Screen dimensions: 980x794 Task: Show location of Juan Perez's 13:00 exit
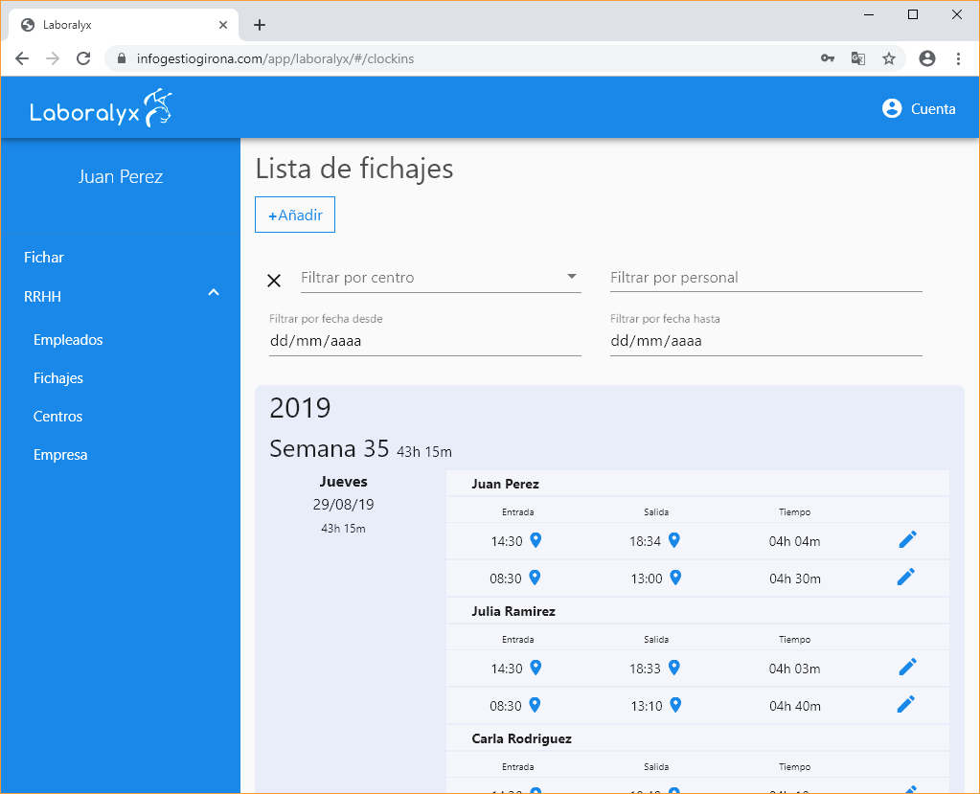(x=675, y=578)
